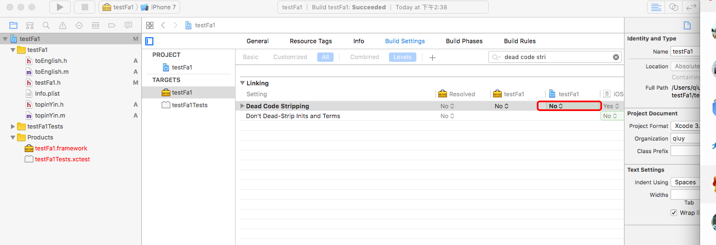Show the Project navigator folder icon
This screenshot has width=716, height=245.
14,25
